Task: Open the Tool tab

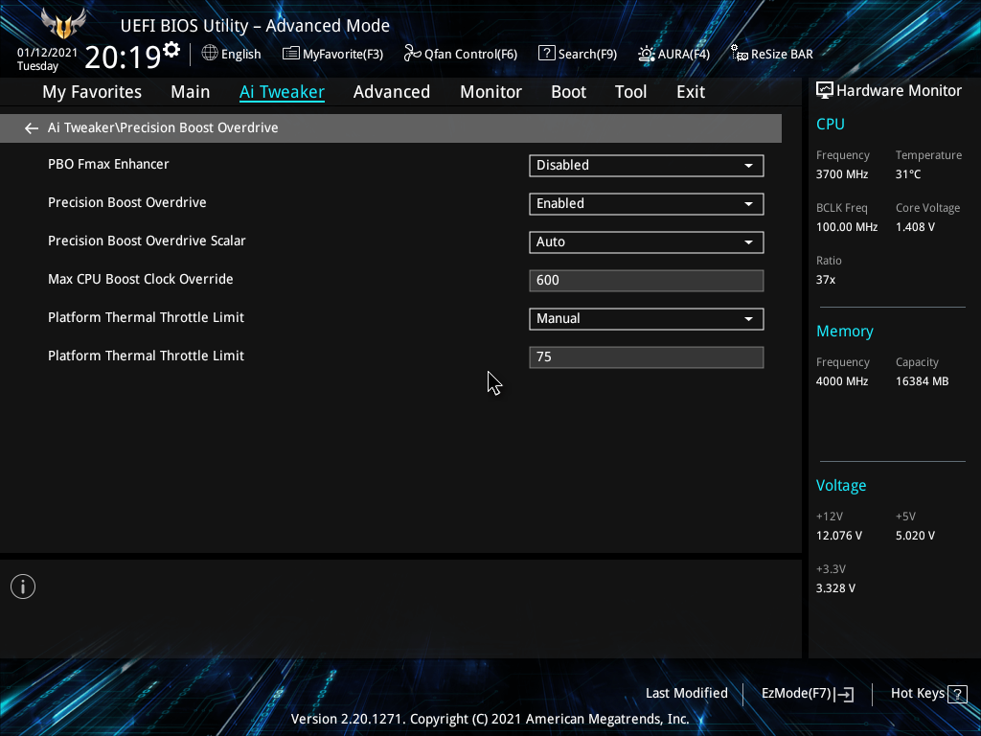Action: coord(630,92)
